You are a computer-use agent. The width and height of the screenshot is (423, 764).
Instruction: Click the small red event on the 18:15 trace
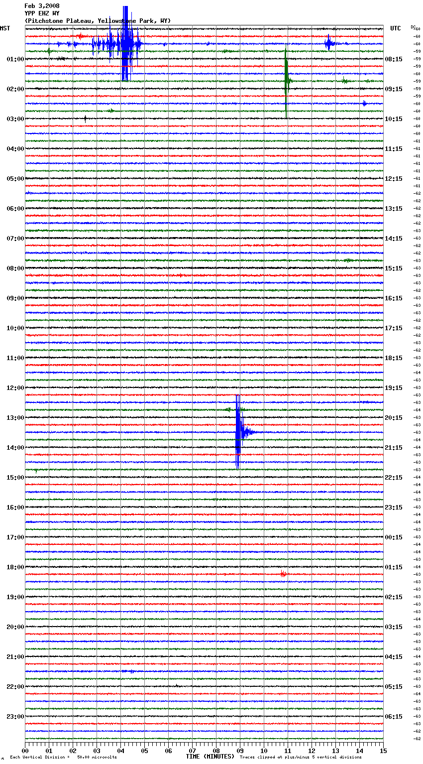283,574
